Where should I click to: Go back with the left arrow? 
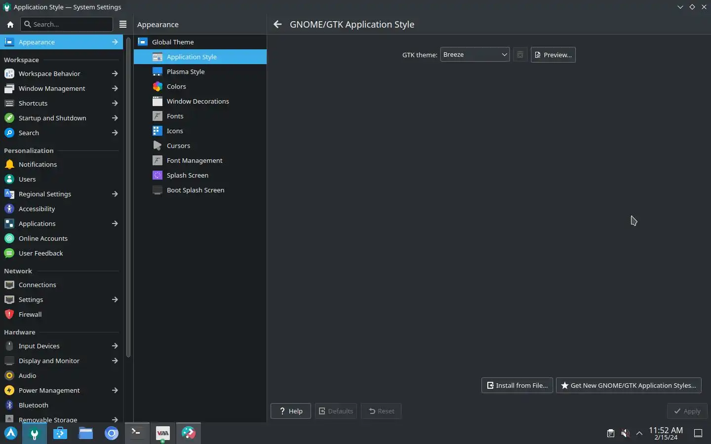(x=277, y=24)
